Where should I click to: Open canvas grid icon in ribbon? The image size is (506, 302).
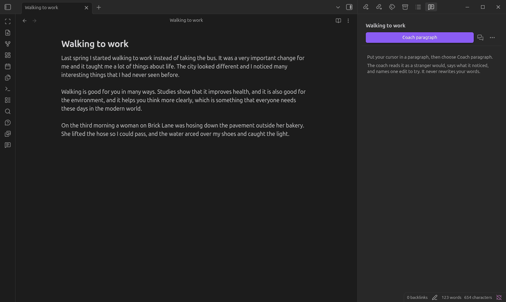coord(8,55)
